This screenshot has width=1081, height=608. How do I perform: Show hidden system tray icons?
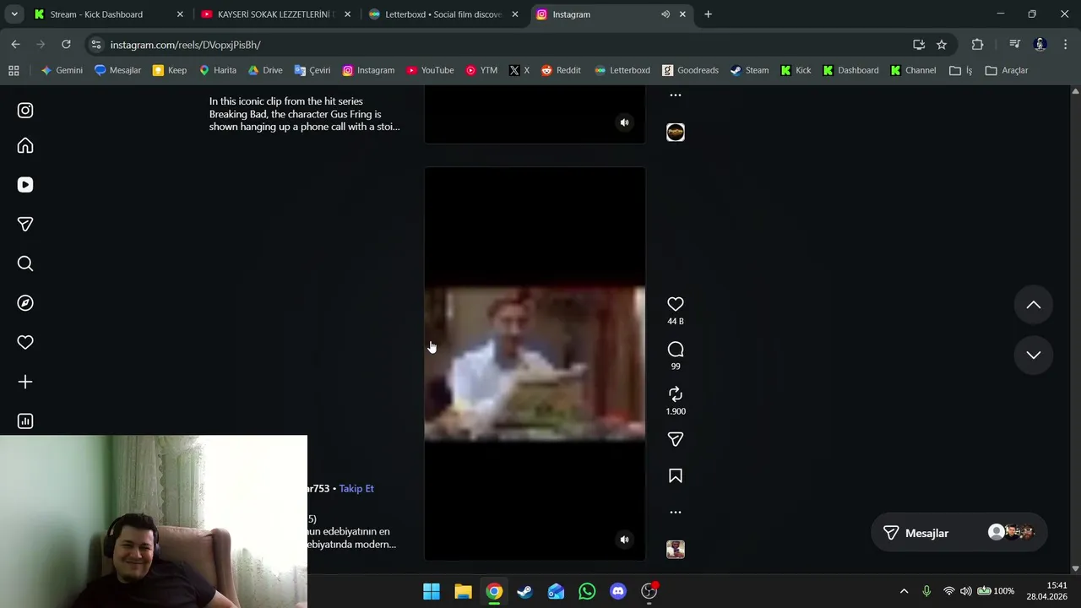(904, 591)
